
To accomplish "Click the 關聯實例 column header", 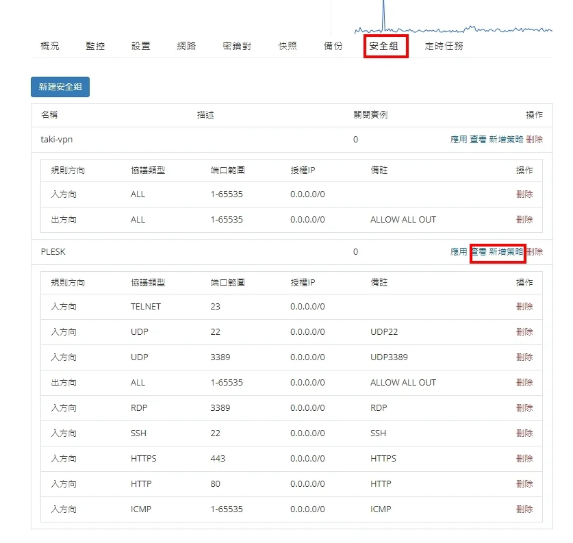I will pyautogui.click(x=370, y=115).
